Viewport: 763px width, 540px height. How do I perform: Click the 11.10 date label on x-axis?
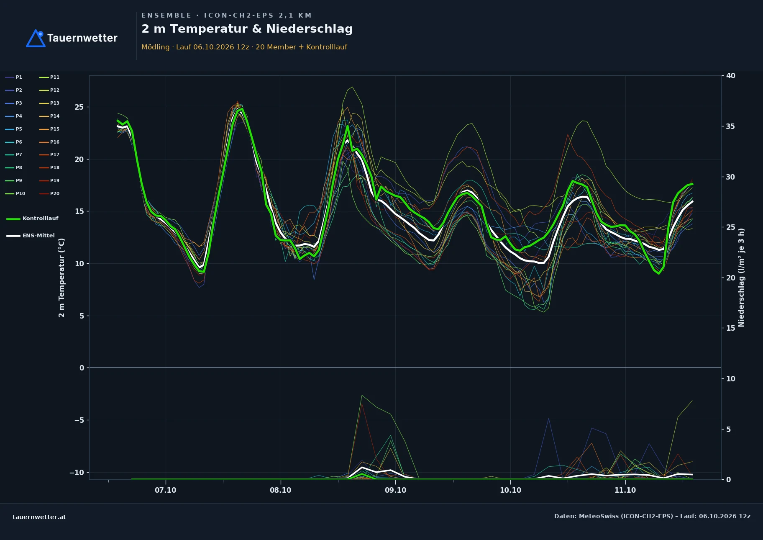625,490
